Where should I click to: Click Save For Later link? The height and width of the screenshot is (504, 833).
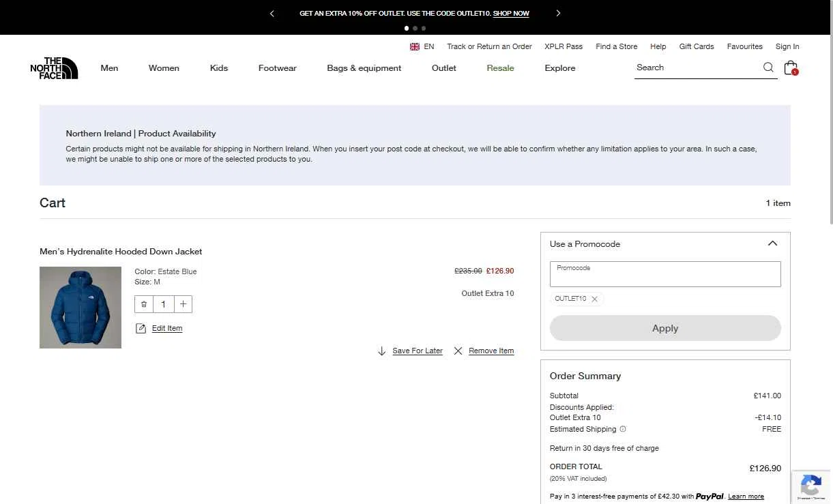(418, 351)
